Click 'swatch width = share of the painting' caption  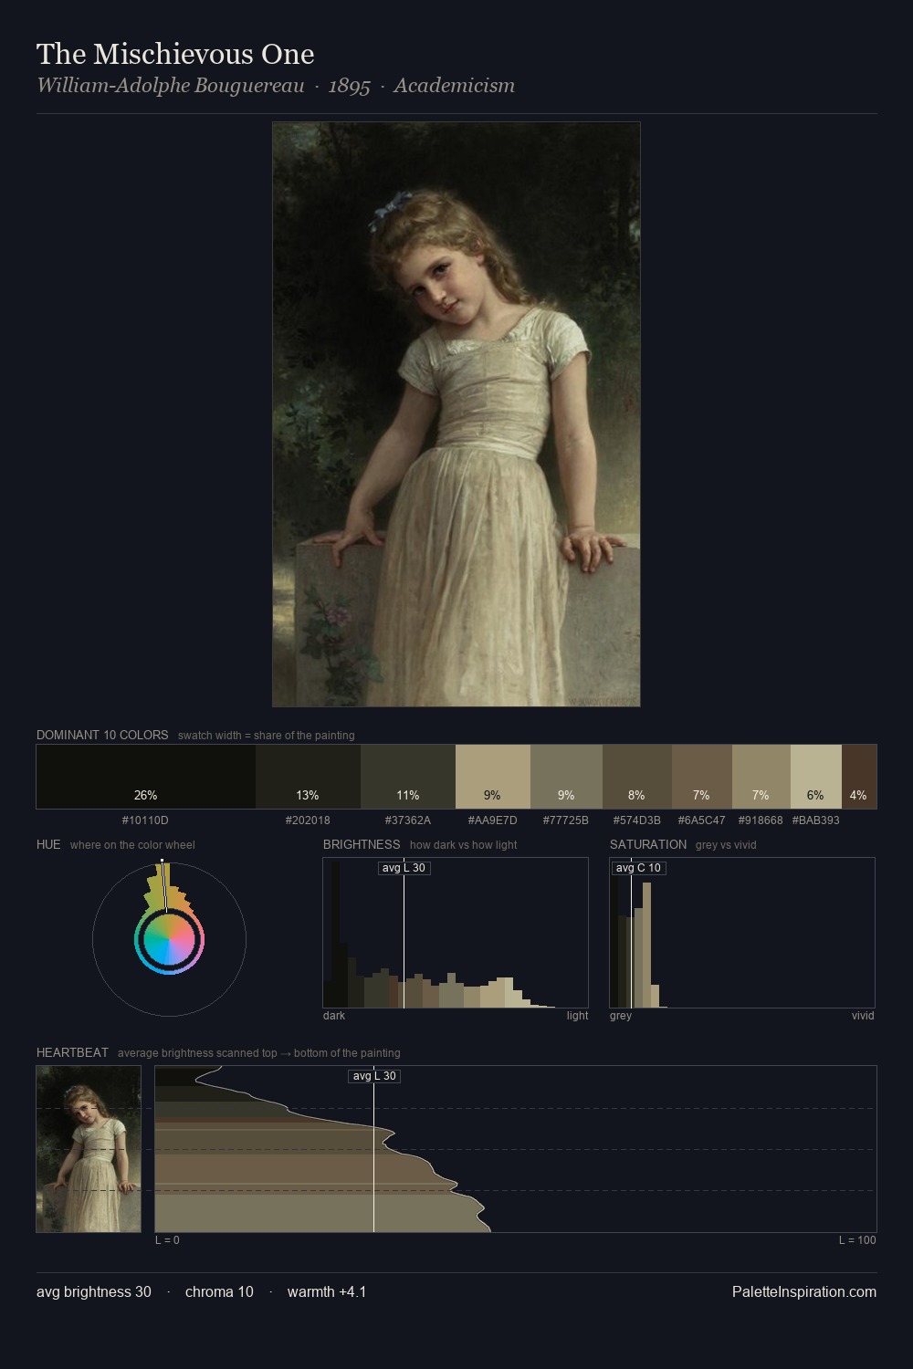pos(266,736)
